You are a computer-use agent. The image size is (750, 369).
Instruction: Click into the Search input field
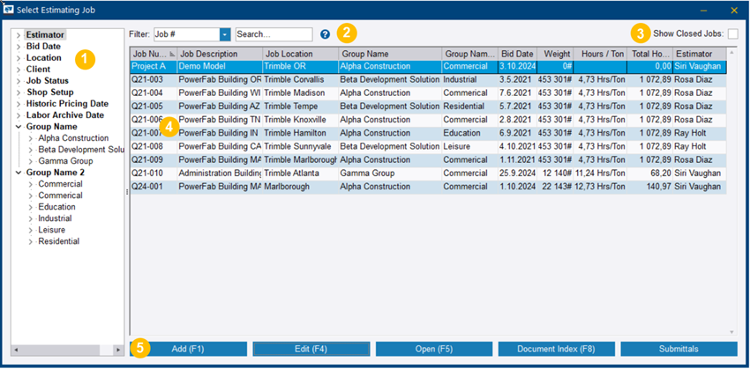coord(274,34)
